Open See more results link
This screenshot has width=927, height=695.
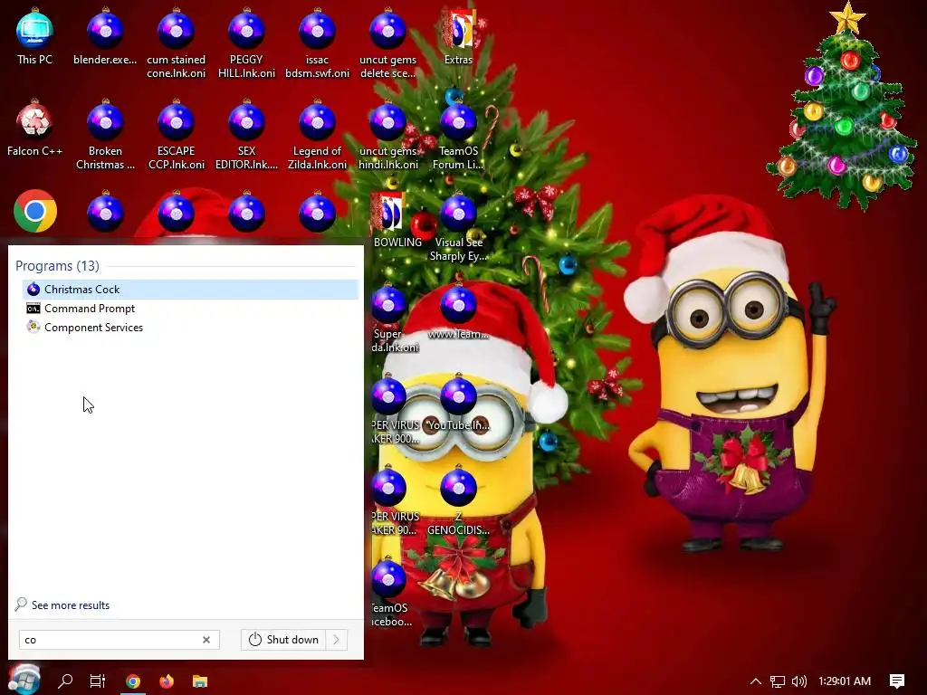click(62, 605)
